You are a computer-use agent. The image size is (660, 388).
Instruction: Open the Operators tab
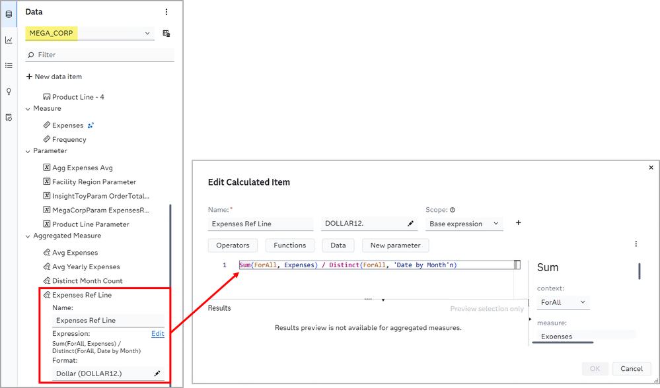pyautogui.click(x=233, y=245)
